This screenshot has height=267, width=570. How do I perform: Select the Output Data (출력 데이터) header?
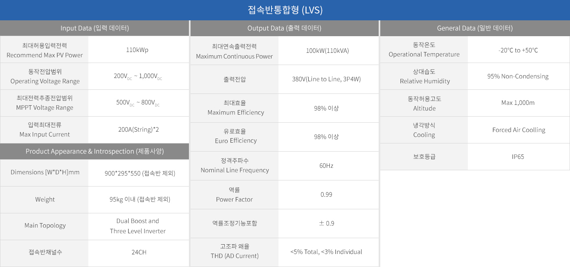[284, 28]
